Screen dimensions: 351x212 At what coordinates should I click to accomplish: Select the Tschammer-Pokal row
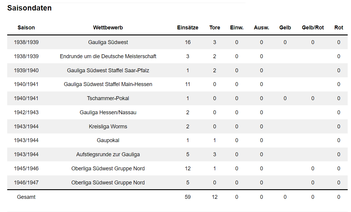point(177,98)
